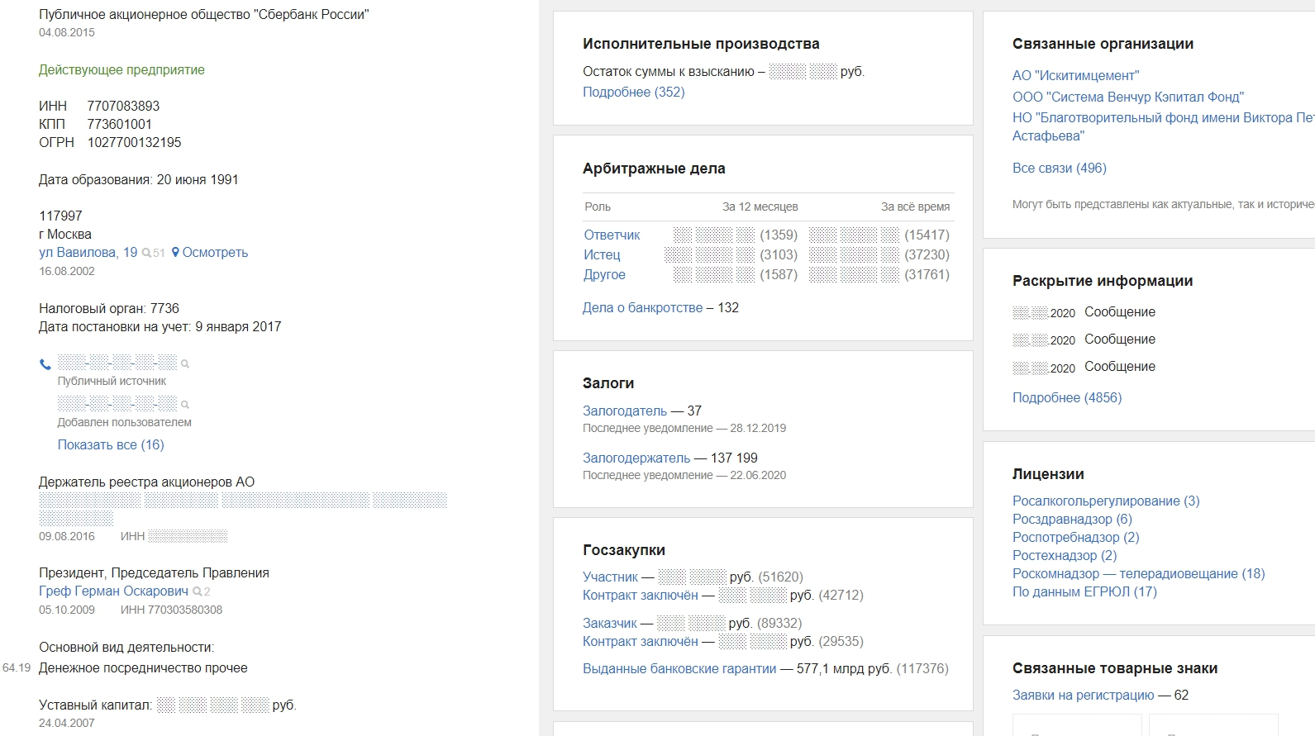Show all phones via Показать все (16)
1315x736 pixels.
click(x=111, y=444)
